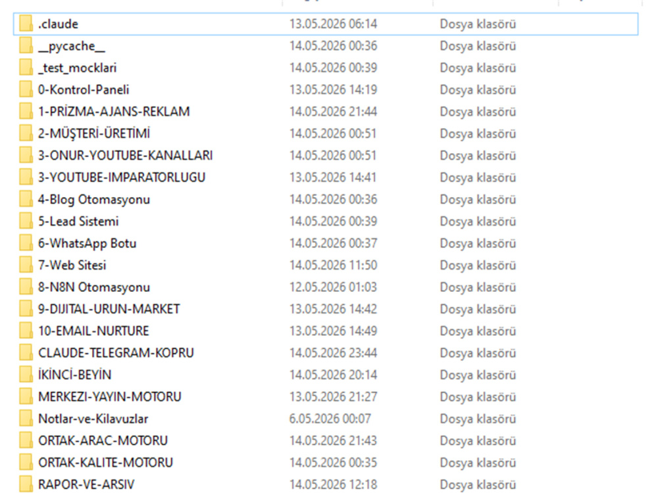This screenshot has height=493, width=658.
Task: Select the folder name 2-MÜŞTERİ-ÜRETİMİ
Action: tap(94, 133)
